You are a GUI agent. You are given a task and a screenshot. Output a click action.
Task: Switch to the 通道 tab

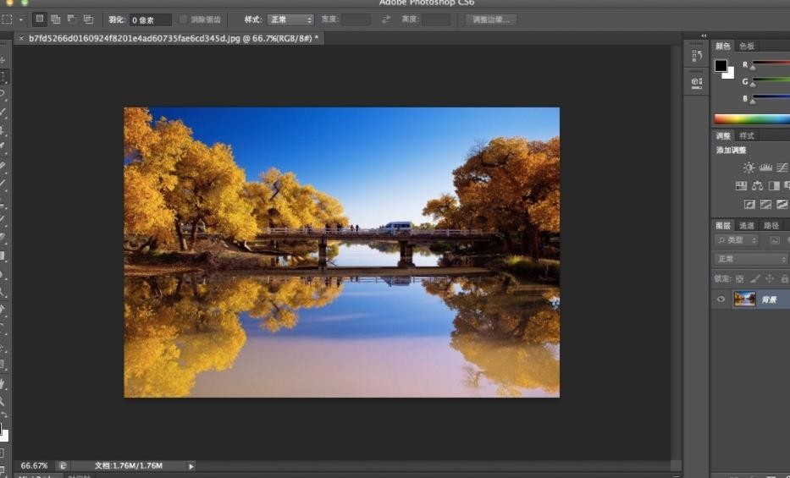tap(746, 225)
